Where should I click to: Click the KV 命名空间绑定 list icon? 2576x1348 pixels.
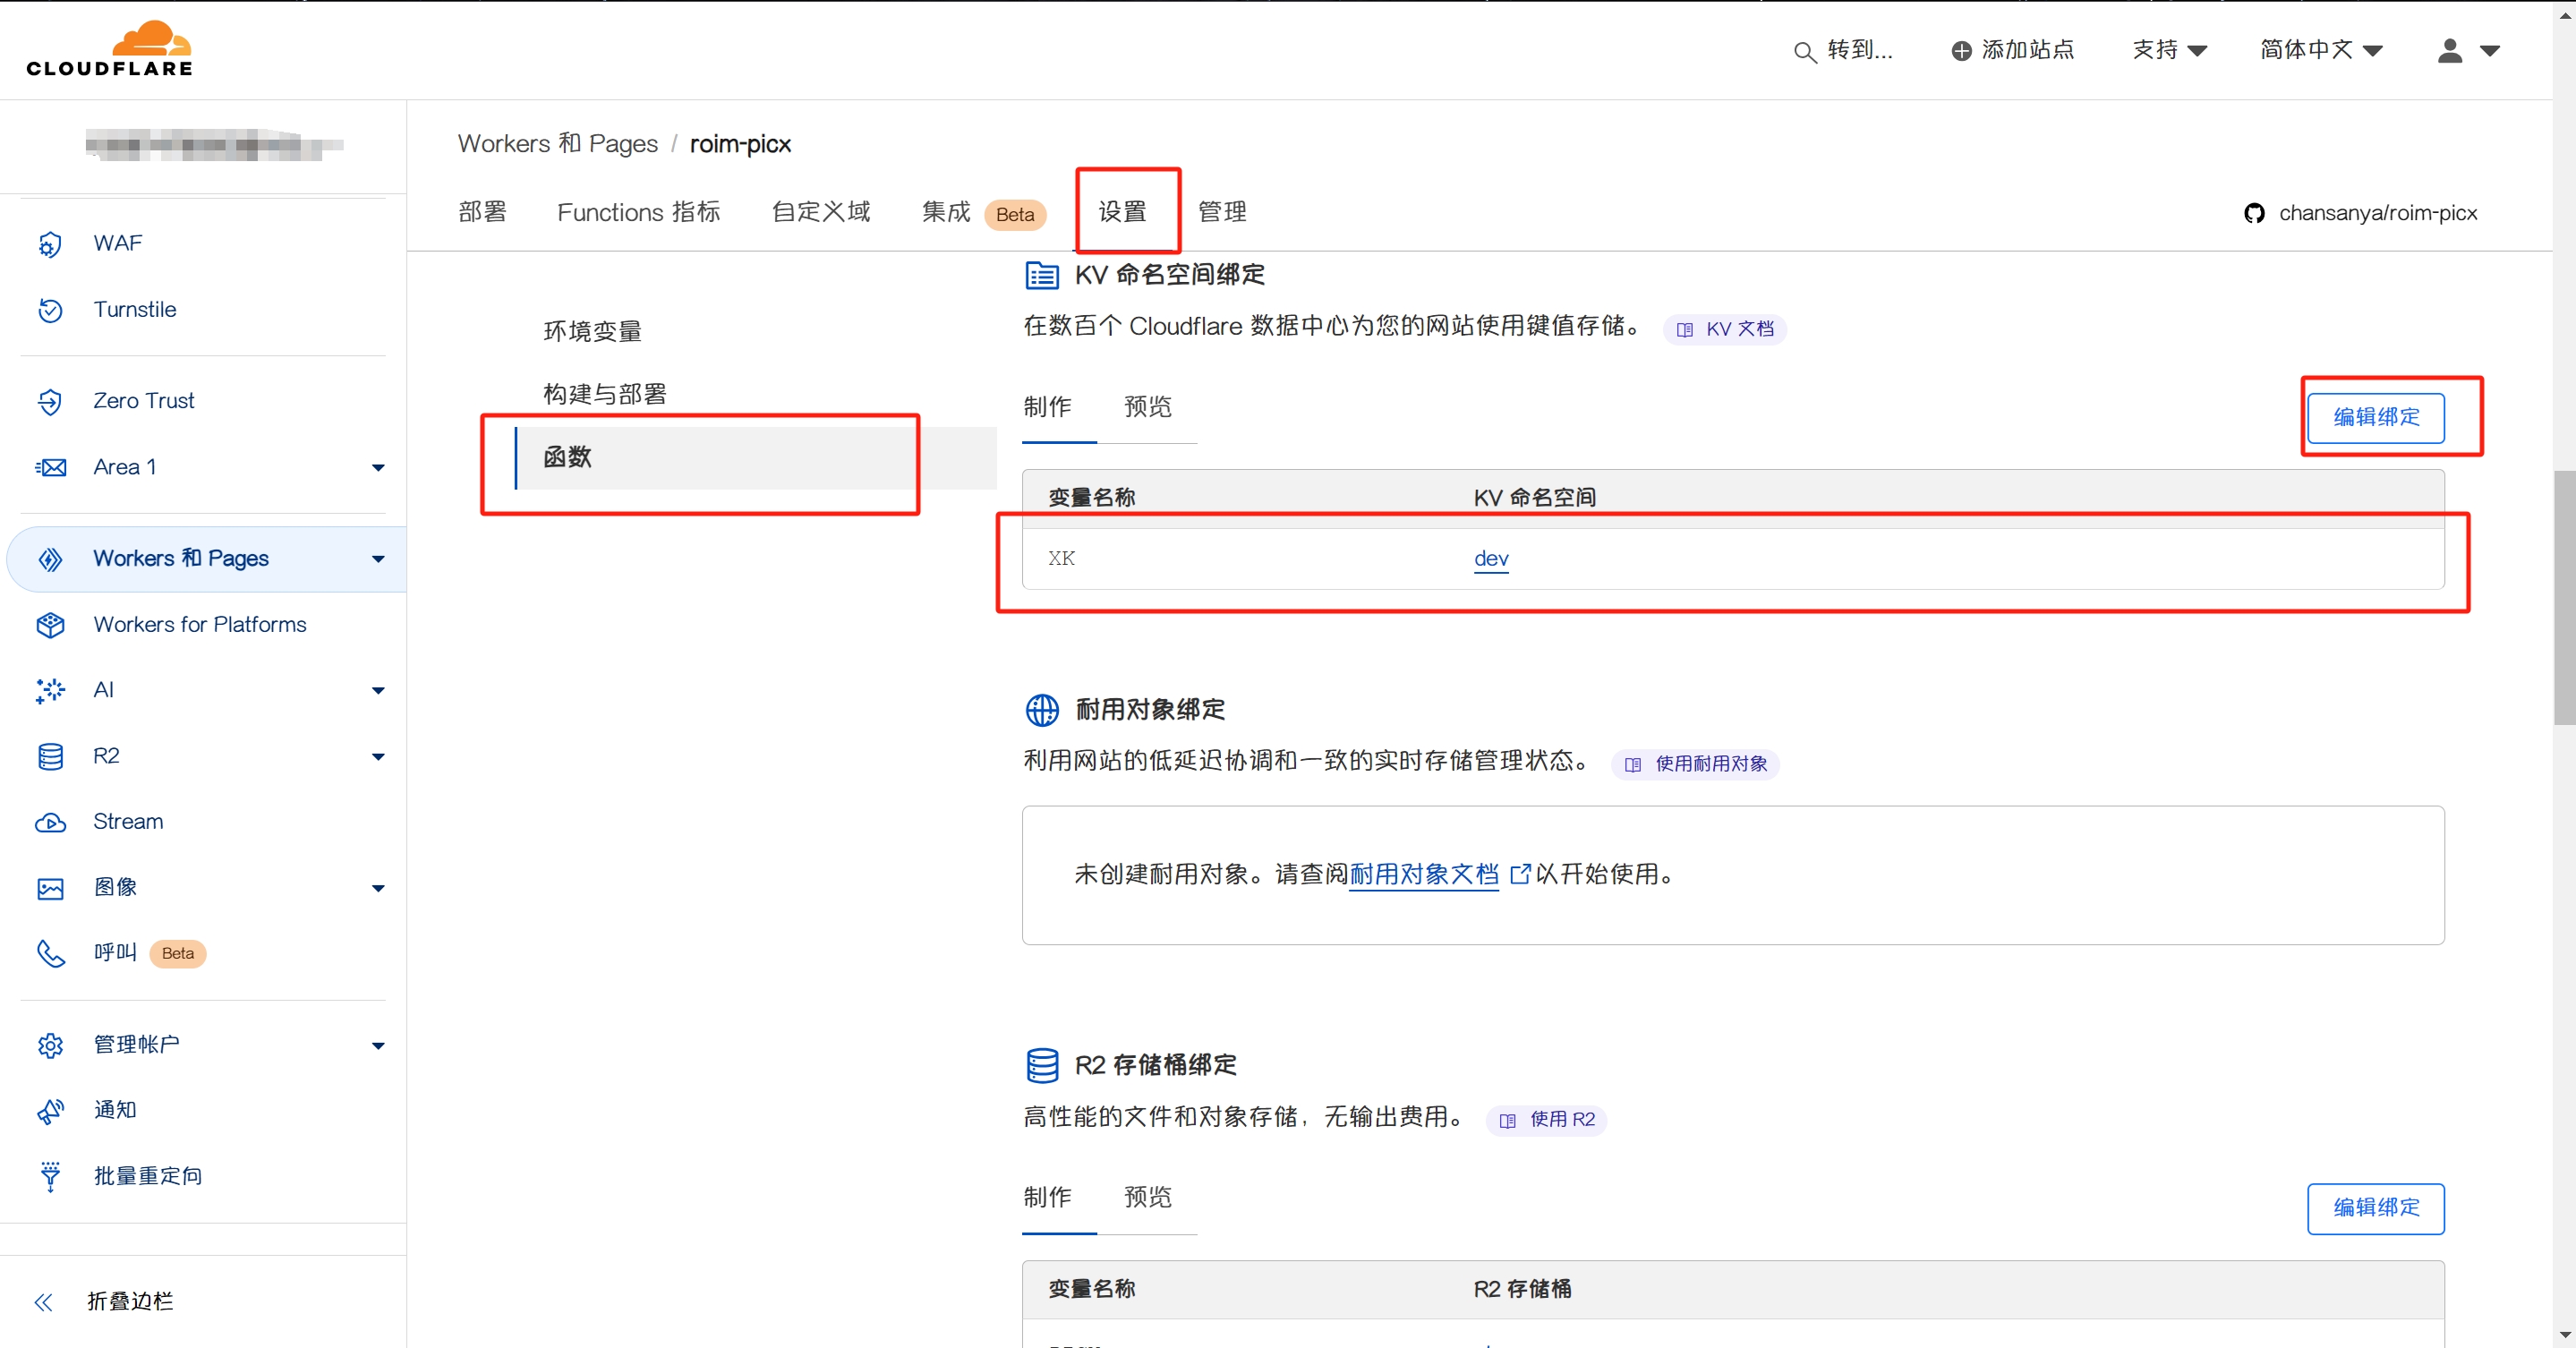(1042, 274)
